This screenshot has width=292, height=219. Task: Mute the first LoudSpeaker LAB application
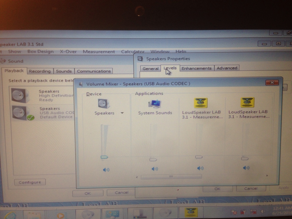[x=200, y=168]
